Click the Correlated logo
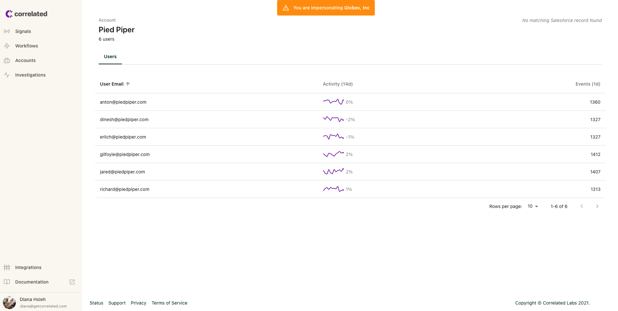This screenshot has width=618, height=311. pos(26,14)
